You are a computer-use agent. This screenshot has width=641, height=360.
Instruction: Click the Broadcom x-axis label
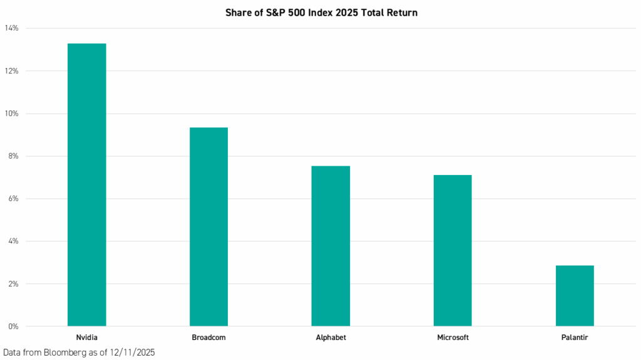tap(208, 337)
